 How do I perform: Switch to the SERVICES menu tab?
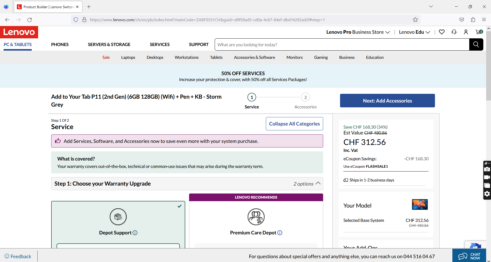click(159, 44)
